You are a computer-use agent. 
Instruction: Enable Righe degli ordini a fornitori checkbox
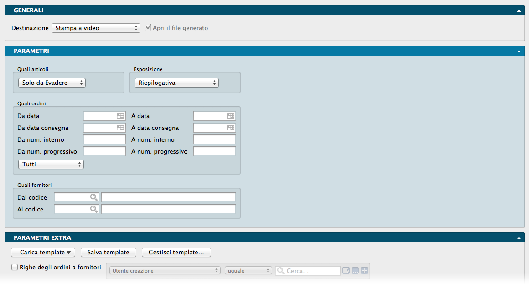click(15, 268)
